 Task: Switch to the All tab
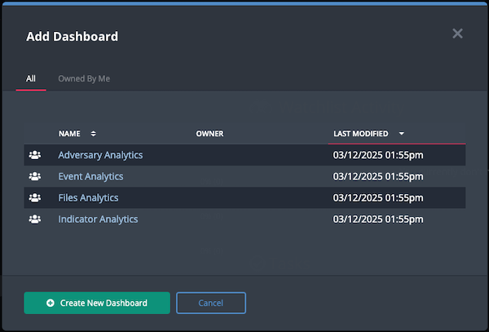coord(31,78)
